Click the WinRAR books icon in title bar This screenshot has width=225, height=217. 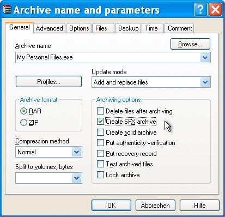point(7,10)
